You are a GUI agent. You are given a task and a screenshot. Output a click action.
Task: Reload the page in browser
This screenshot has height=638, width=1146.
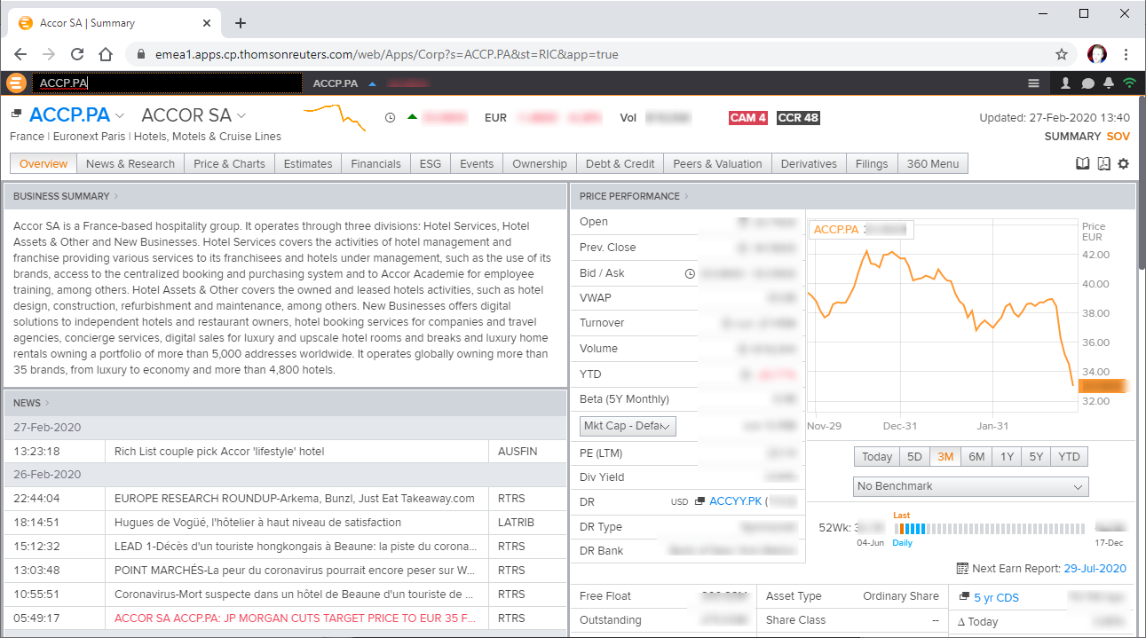77,54
